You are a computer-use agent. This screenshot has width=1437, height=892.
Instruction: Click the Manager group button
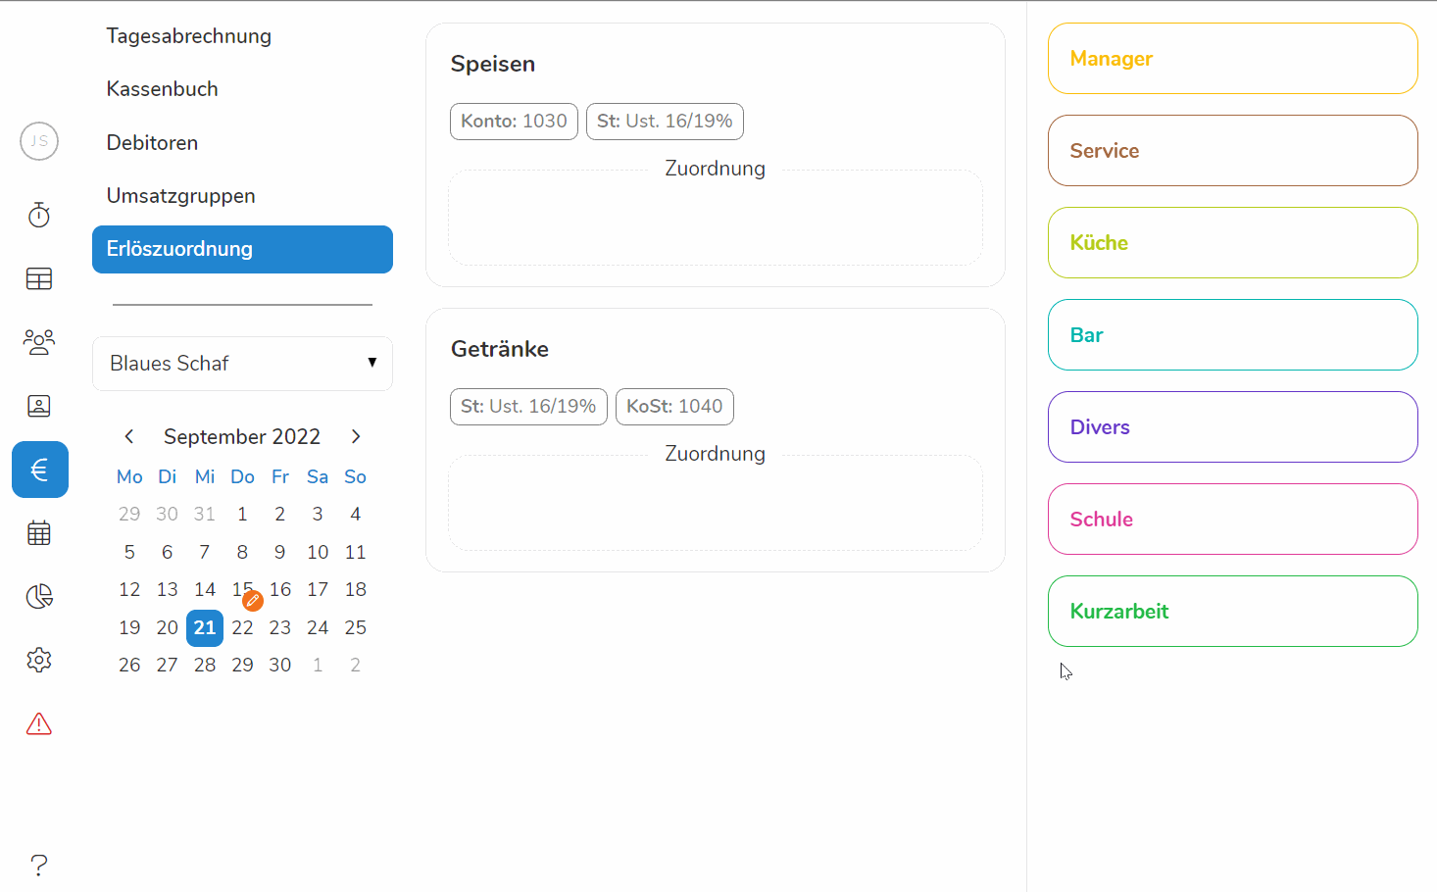pyautogui.click(x=1232, y=59)
